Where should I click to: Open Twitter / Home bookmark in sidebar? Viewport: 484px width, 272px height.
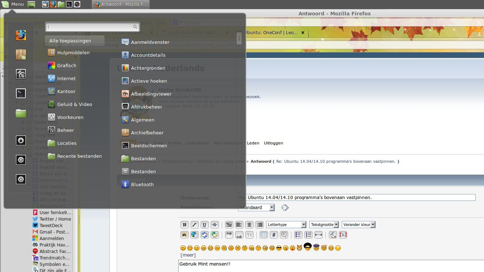pos(52,219)
